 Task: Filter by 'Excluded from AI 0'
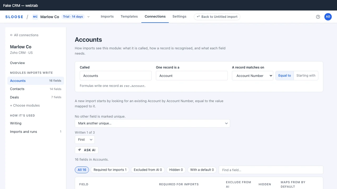[148, 170]
